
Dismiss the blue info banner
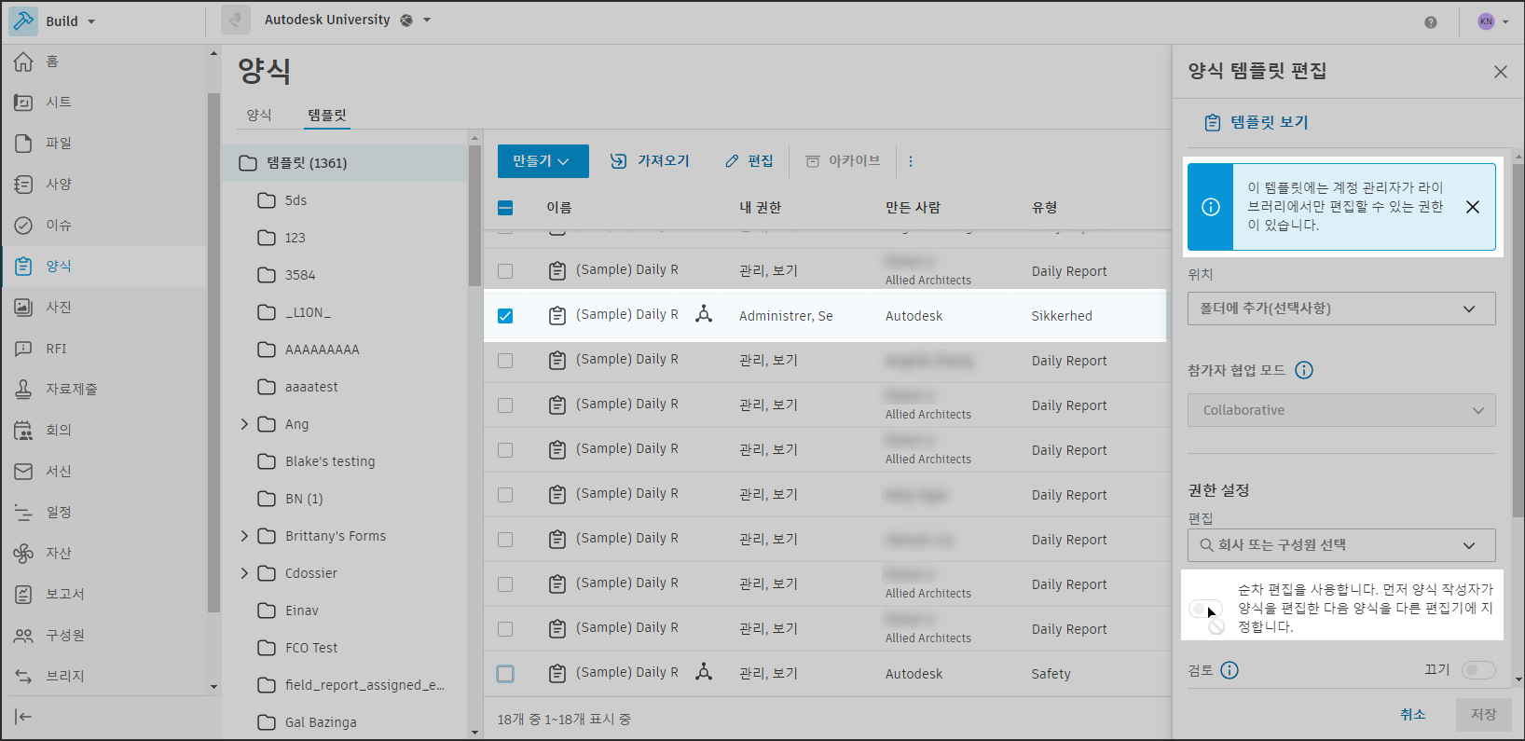click(1473, 207)
